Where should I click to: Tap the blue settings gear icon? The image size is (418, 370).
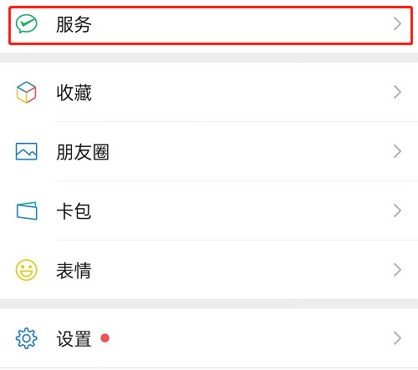(26, 338)
